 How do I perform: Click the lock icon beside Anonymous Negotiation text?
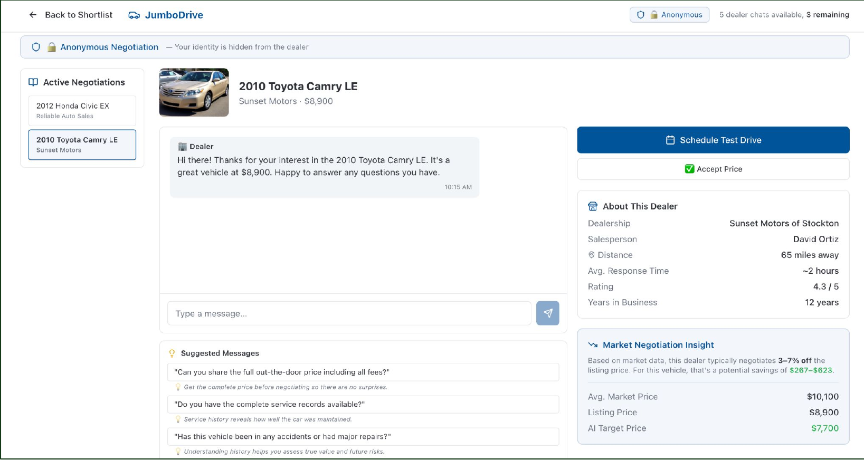click(x=52, y=47)
